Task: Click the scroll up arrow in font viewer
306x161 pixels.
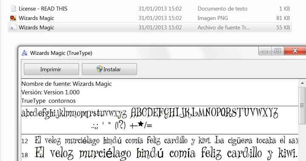Action: point(302,83)
